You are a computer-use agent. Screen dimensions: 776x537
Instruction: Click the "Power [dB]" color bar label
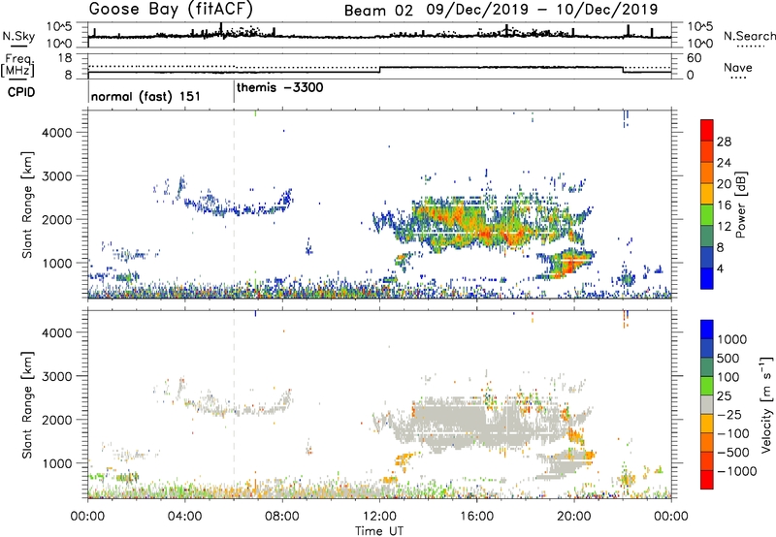pyautogui.click(x=740, y=205)
